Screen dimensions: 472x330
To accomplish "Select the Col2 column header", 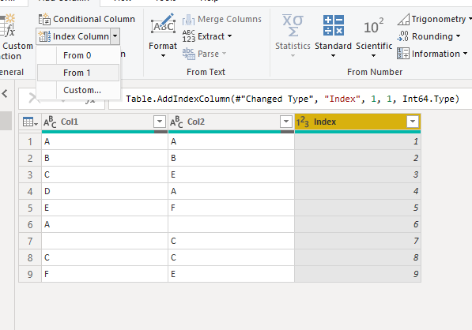I will tap(231, 122).
